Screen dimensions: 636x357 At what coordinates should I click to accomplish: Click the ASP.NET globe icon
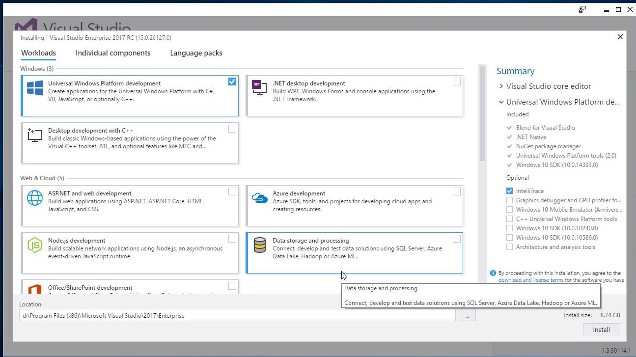tap(34, 198)
